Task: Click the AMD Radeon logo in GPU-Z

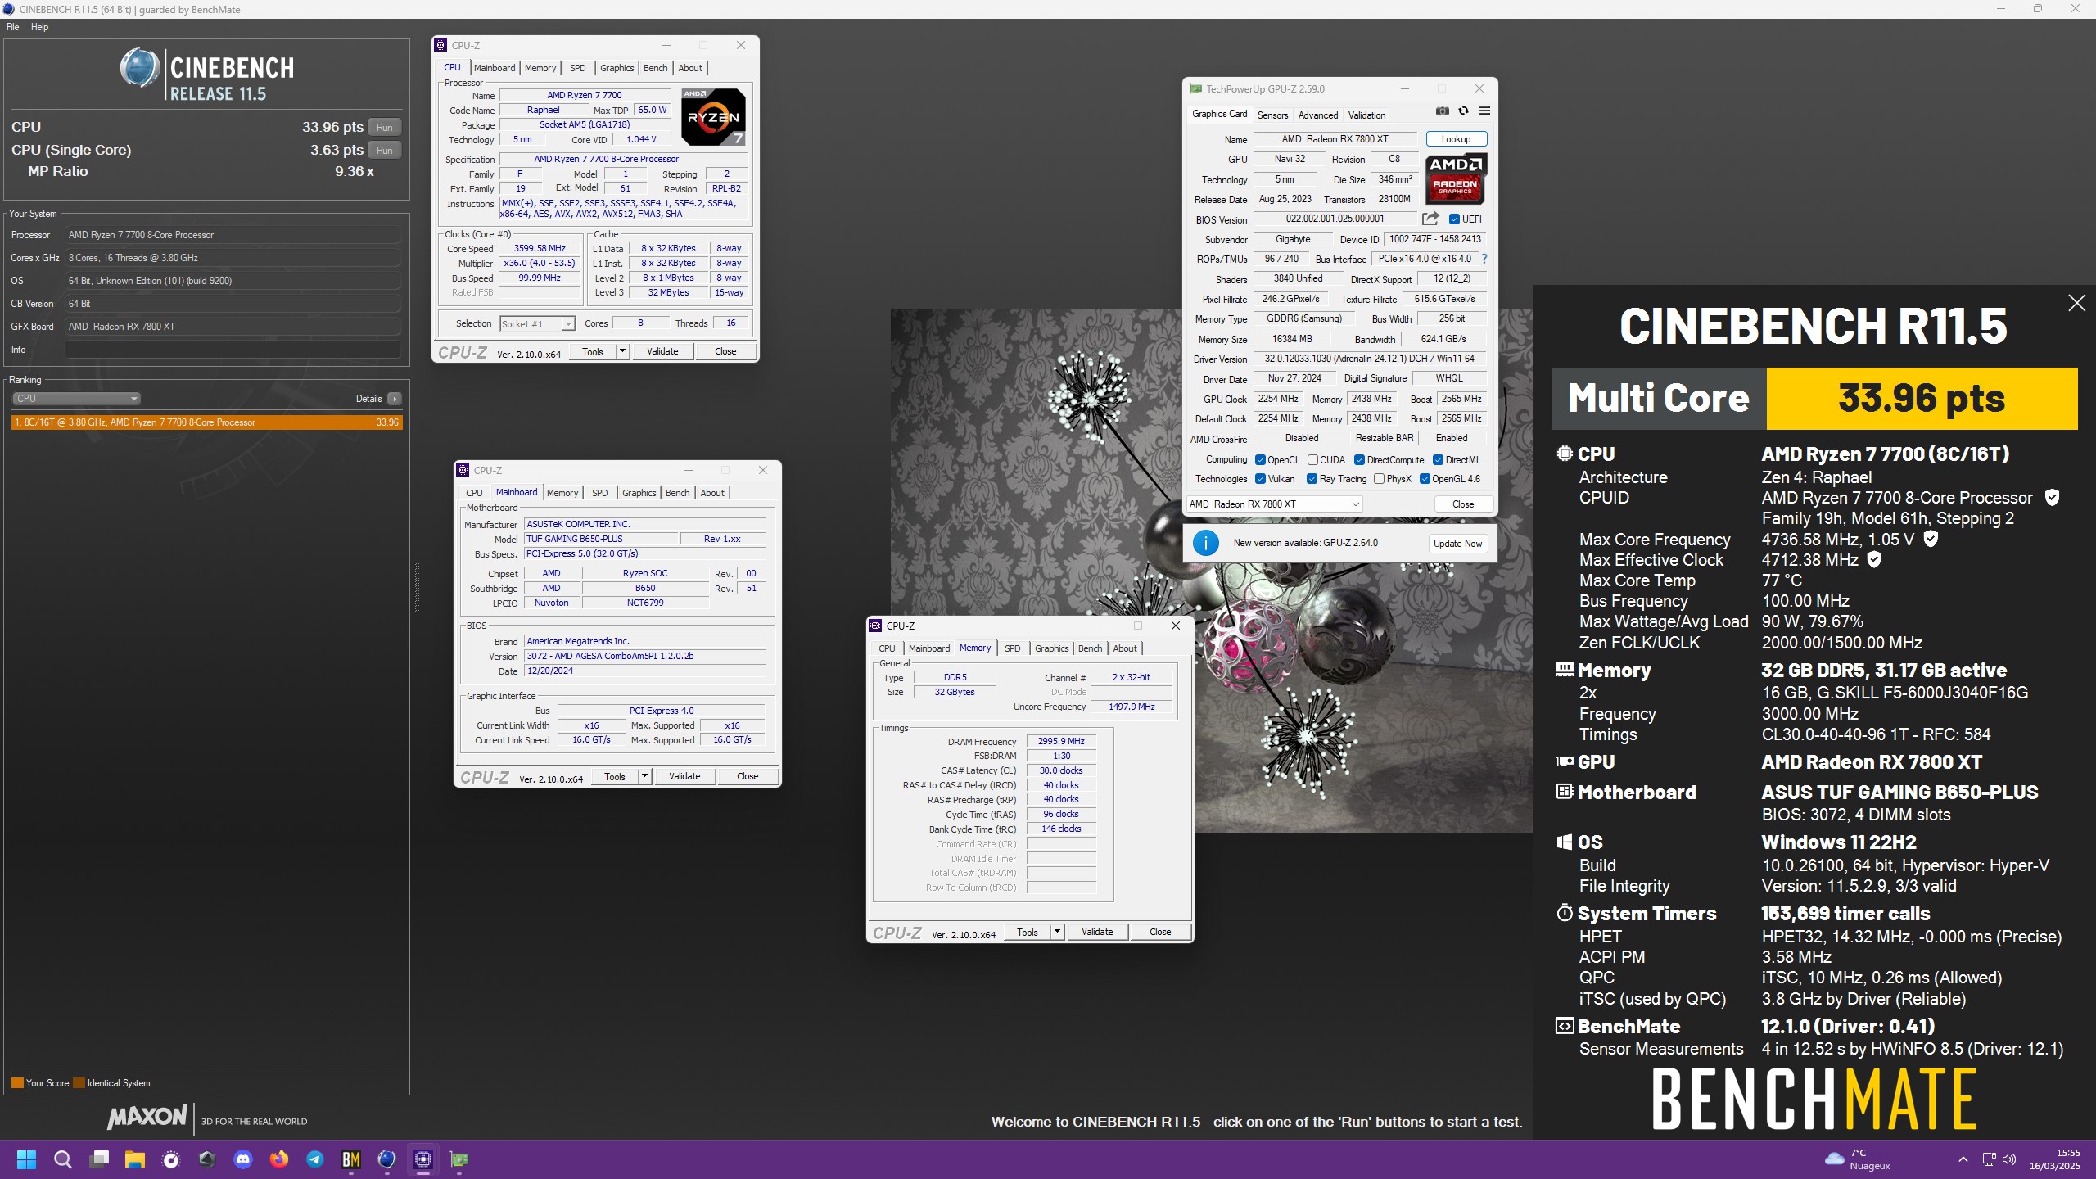Action: pos(1456,178)
